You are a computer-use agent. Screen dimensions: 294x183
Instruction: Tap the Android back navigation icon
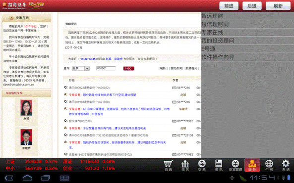coord(9,178)
